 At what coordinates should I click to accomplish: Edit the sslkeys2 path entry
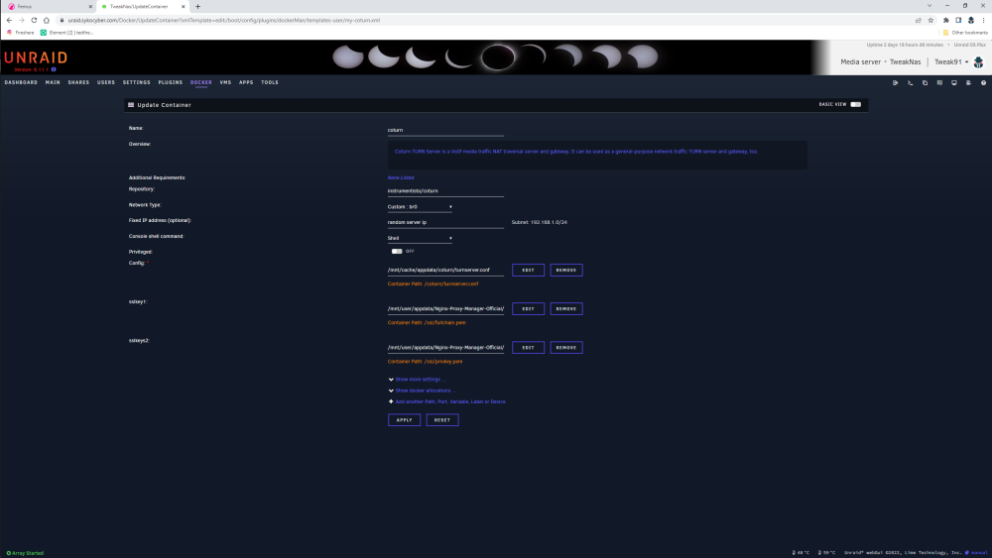coord(529,348)
